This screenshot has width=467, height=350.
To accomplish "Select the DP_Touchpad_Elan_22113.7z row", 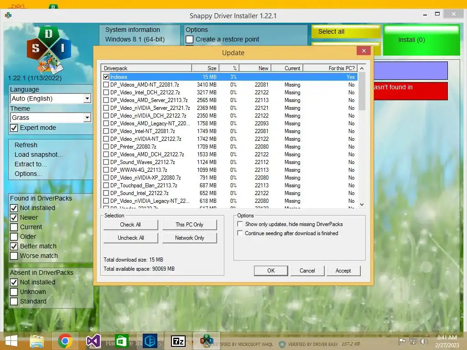I will tap(229, 185).
